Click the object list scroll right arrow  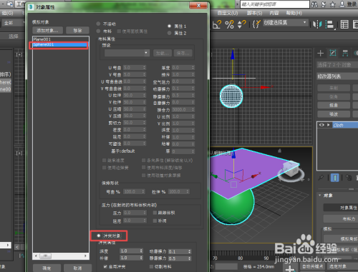point(85,256)
